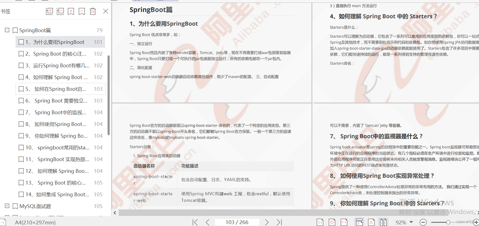Open bookmark 5、如何在Spring Boot启...
The image size is (479, 226).
coord(60,89)
